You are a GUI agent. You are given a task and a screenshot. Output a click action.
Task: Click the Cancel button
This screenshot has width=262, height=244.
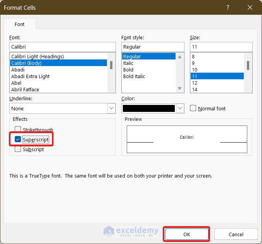click(236, 234)
